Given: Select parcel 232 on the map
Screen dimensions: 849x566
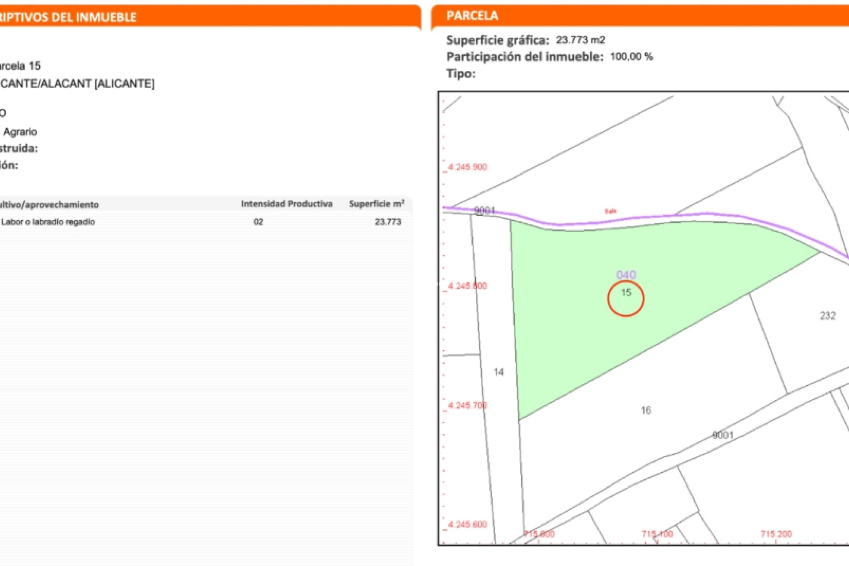Looking at the screenshot, I should tap(827, 316).
